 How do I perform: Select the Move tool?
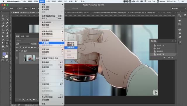(x=3, y=16)
